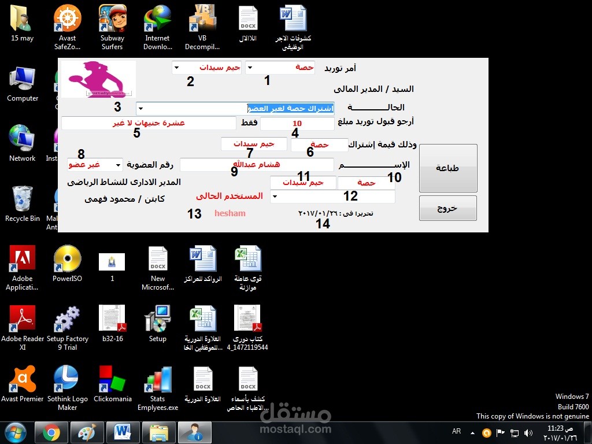Viewport: 592px width, 444px height.
Task: Open the الحالة combo box arrow
Action: tap(141, 109)
